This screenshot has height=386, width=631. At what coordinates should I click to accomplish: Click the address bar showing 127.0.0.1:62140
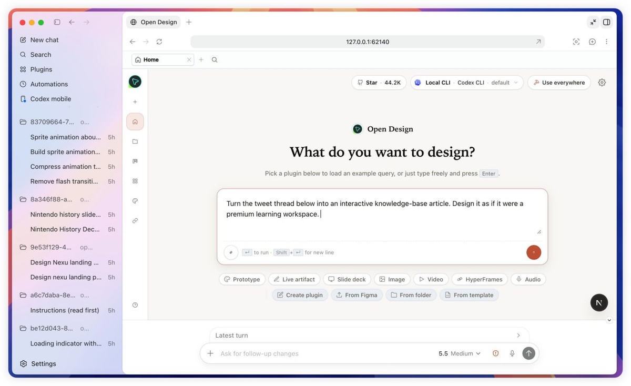tap(367, 42)
